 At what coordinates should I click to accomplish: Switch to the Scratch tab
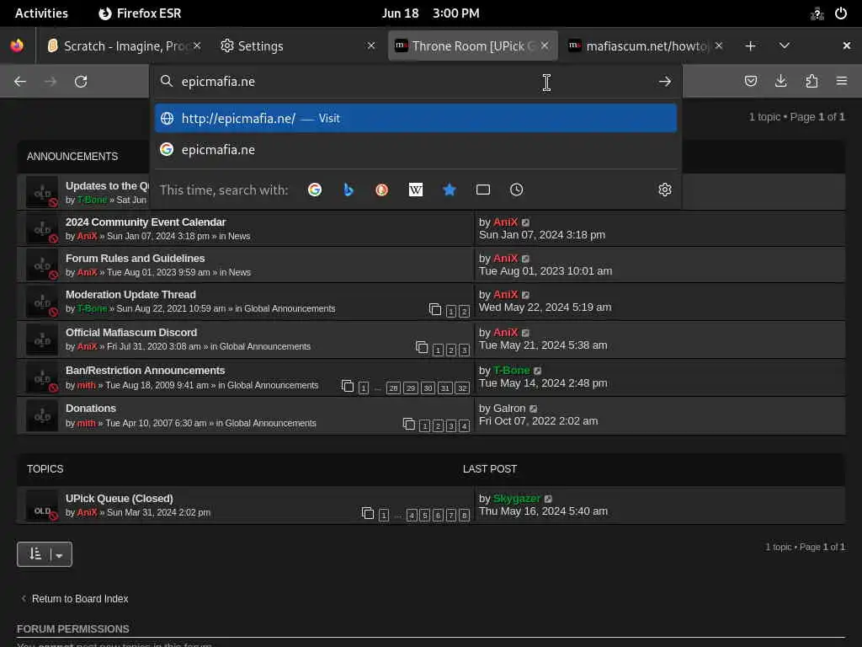pos(117,46)
